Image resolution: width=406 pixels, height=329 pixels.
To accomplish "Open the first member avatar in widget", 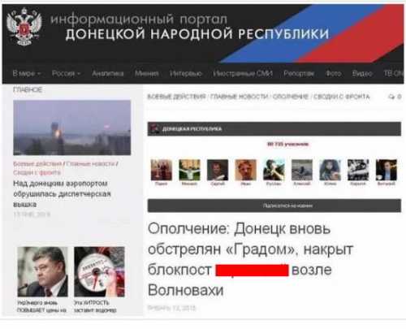I will 162,170.
